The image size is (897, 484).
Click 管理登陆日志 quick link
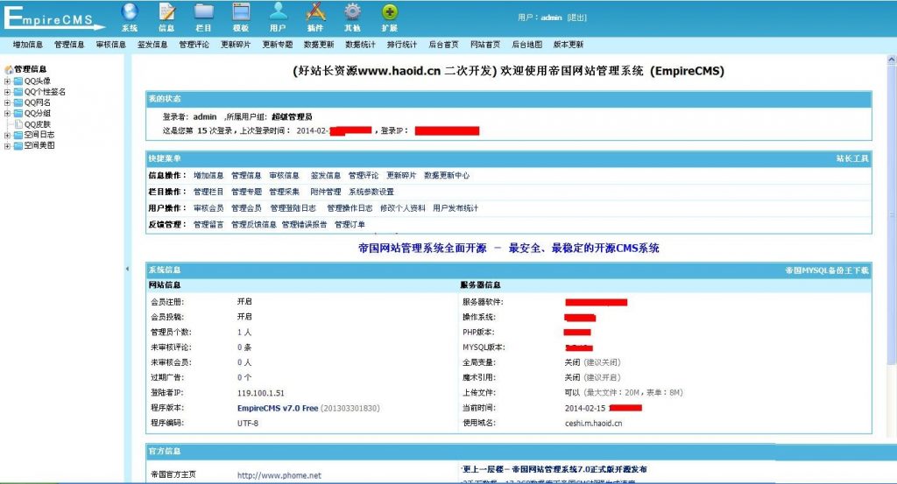click(293, 208)
